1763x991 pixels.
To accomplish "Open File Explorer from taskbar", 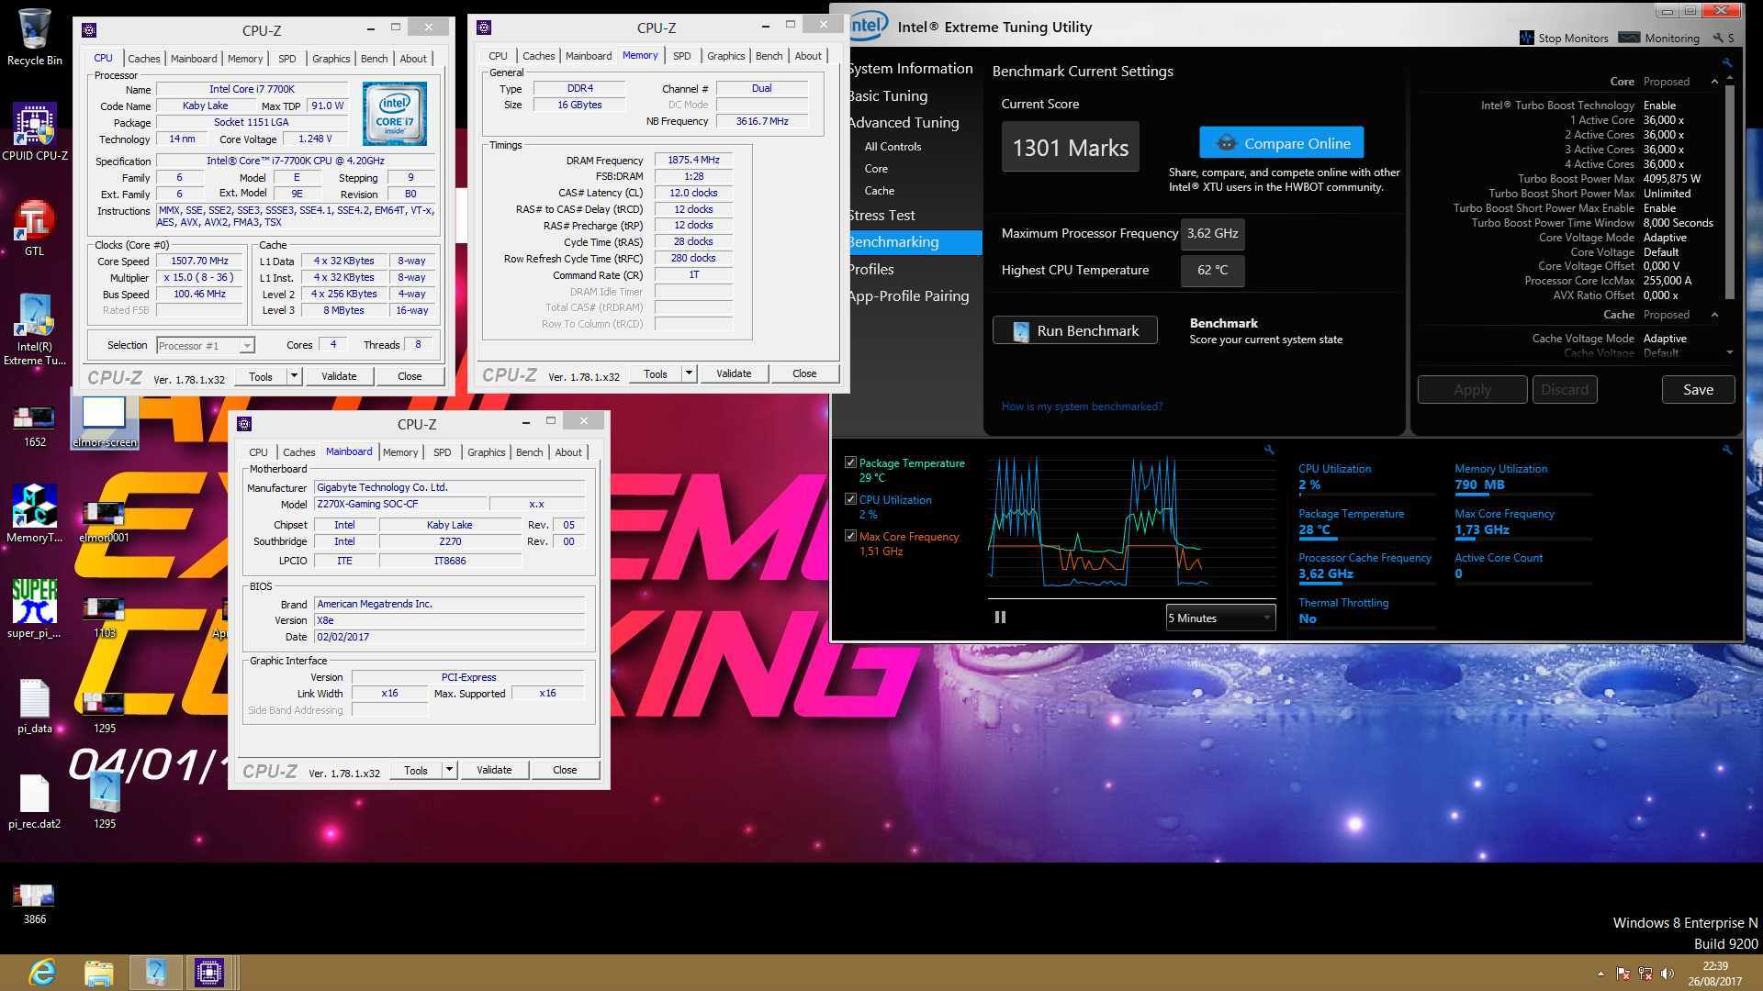I will (98, 973).
